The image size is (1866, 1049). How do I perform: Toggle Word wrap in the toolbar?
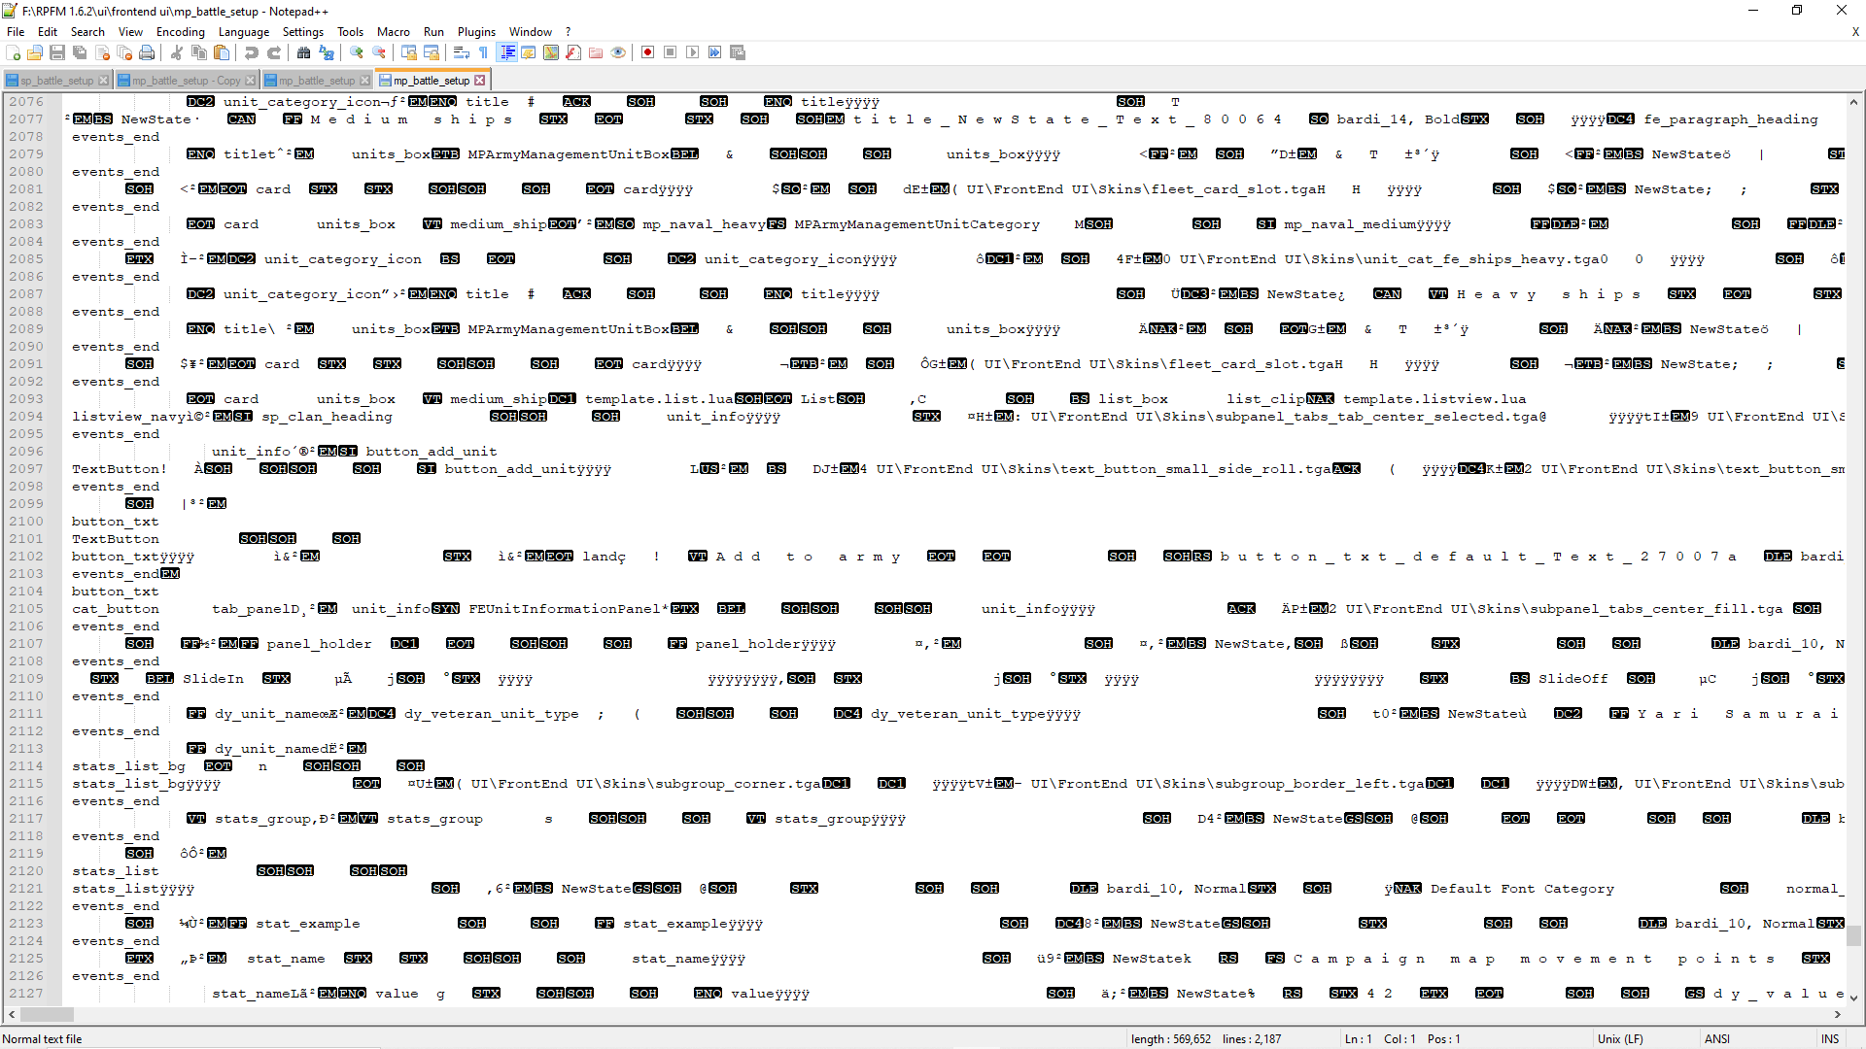(x=462, y=52)
